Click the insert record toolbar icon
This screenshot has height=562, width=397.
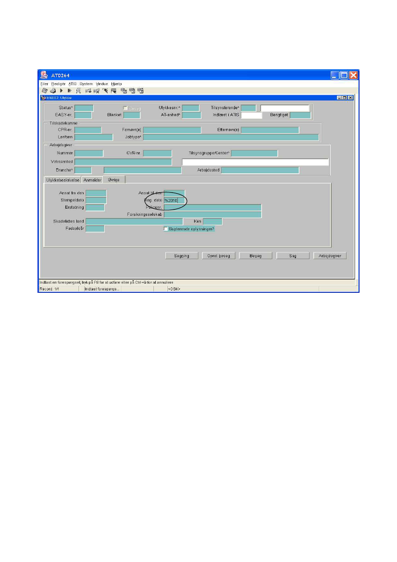pos(88,91)
